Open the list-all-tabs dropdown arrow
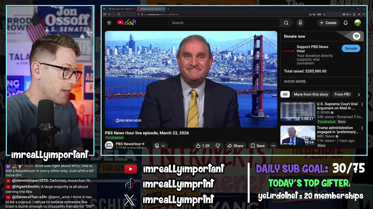Image resolution: width=373 pixels, height=209 pixels. click(x=342, y=9)
